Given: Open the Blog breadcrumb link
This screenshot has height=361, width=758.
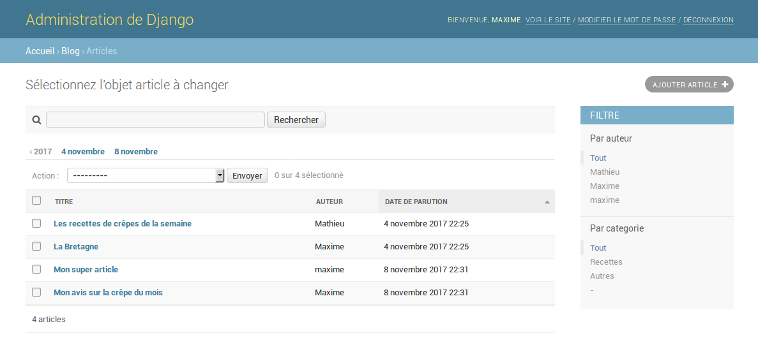Looking at the screenshot, I should point(71,50).
